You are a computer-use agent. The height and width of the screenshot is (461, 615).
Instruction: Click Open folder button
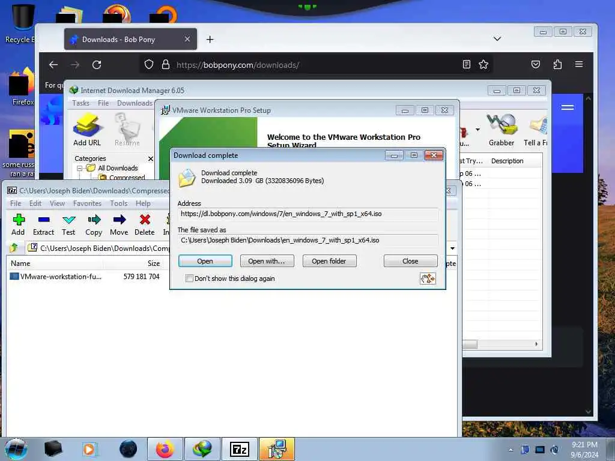(329, 261)
